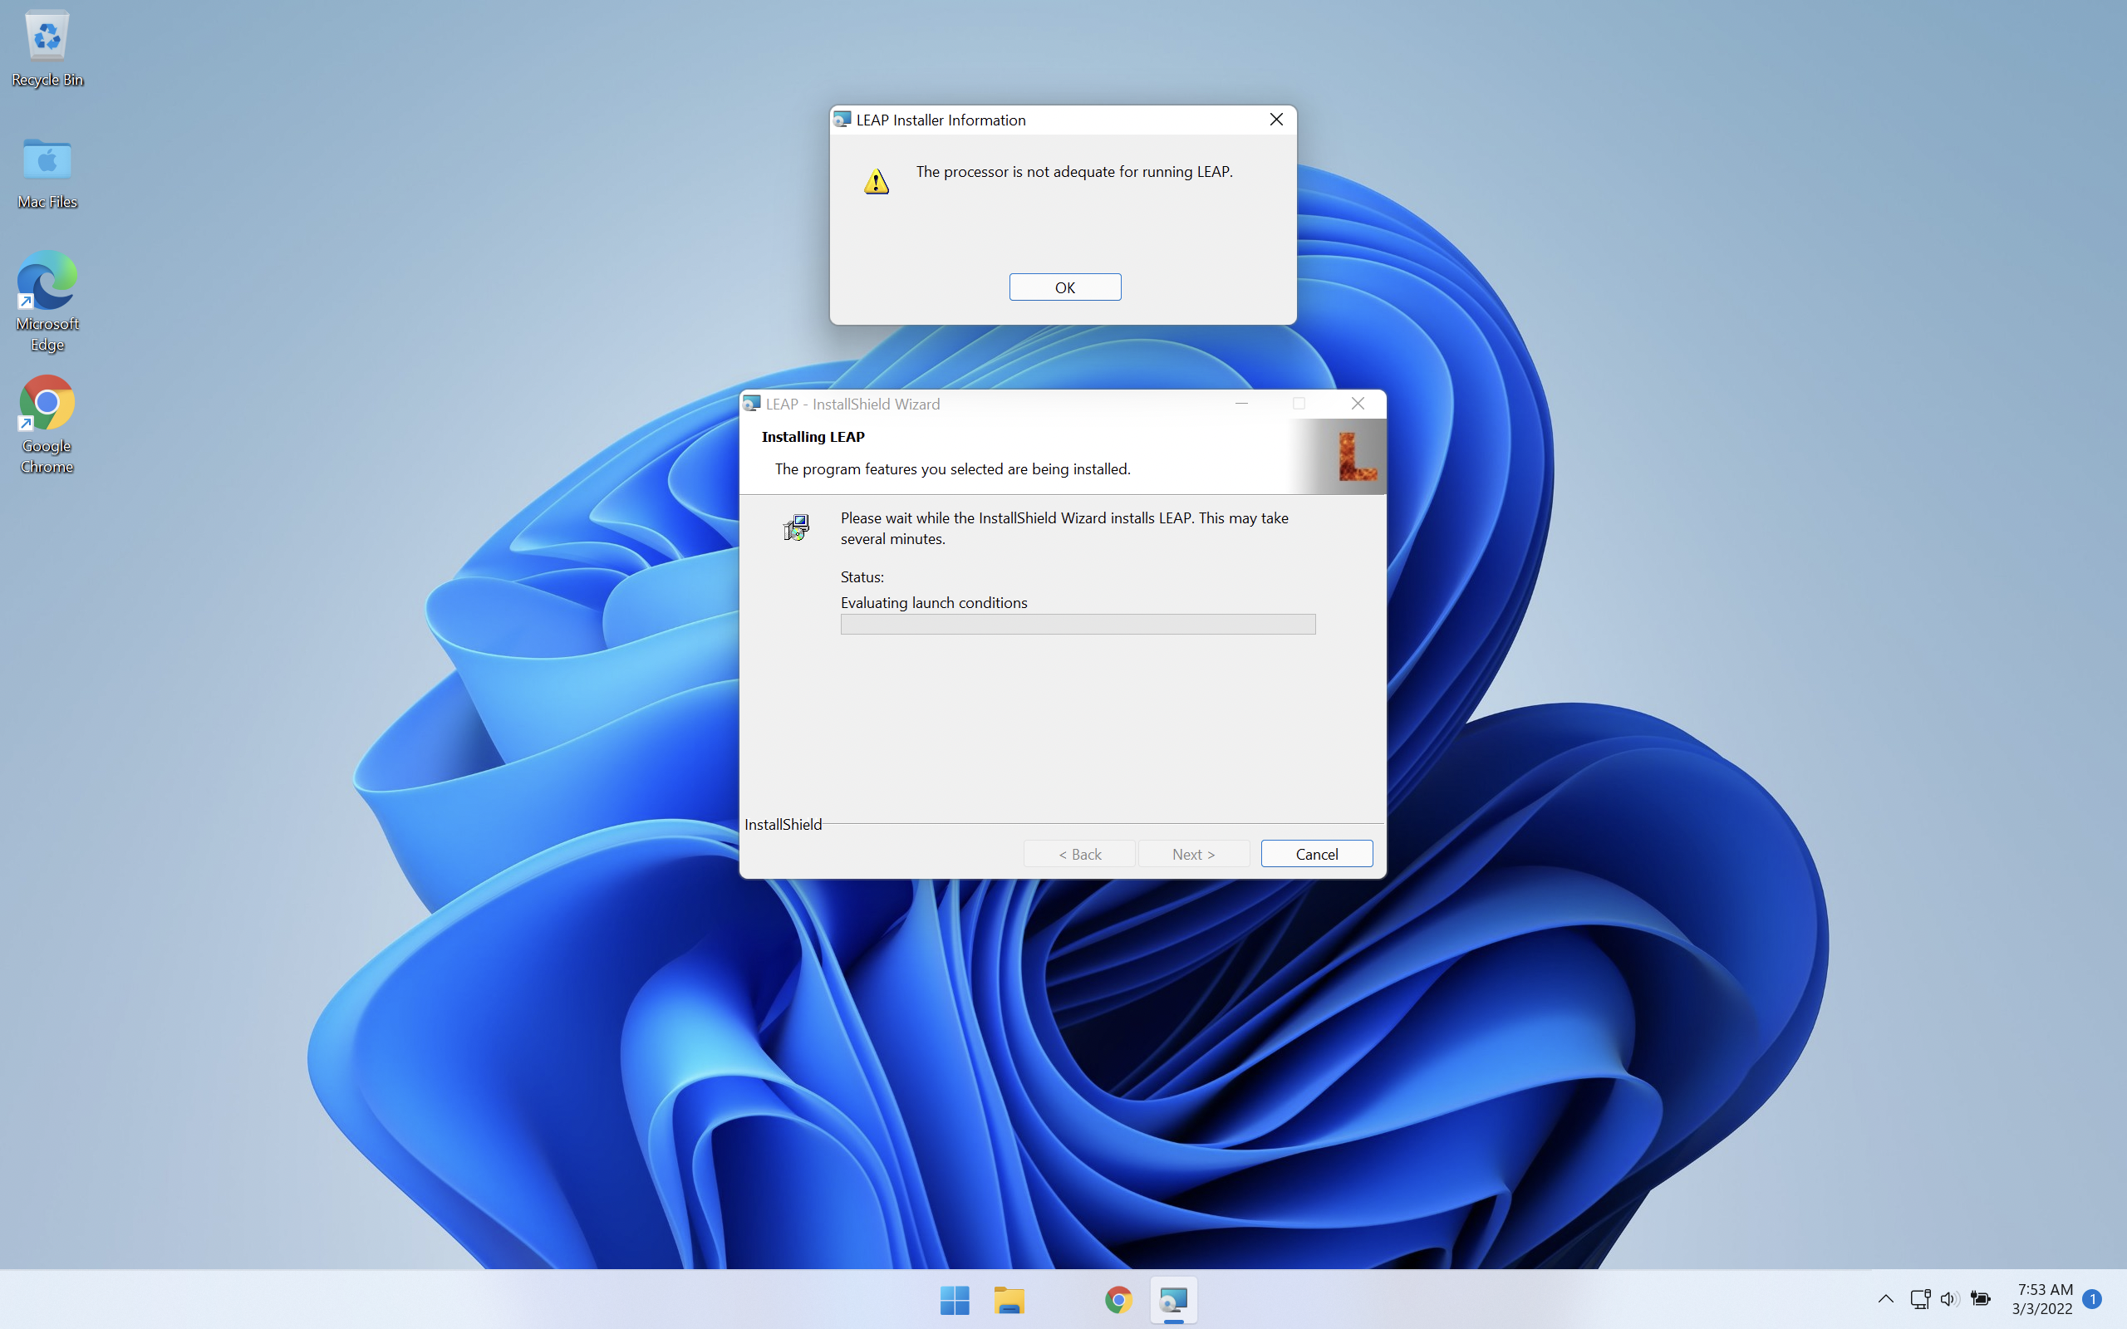This screenshot has height=1329, width=2127.
Task: Click the disabled Next button
Action: (1194, 854)
